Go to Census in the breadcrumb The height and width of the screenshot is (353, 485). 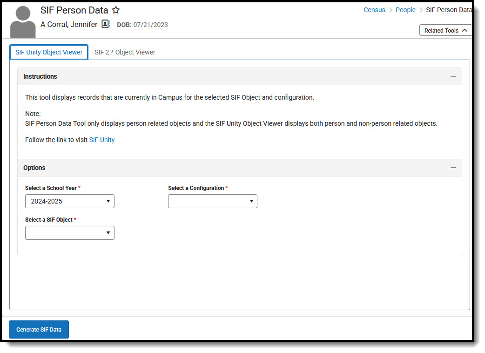(374, 10)
